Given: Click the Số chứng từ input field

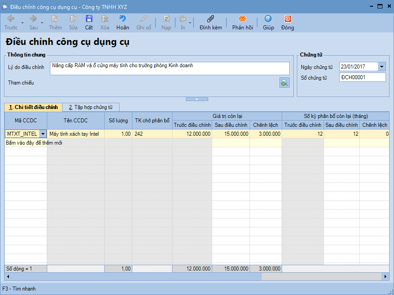Looking at the screenshot, I should 362,78.
